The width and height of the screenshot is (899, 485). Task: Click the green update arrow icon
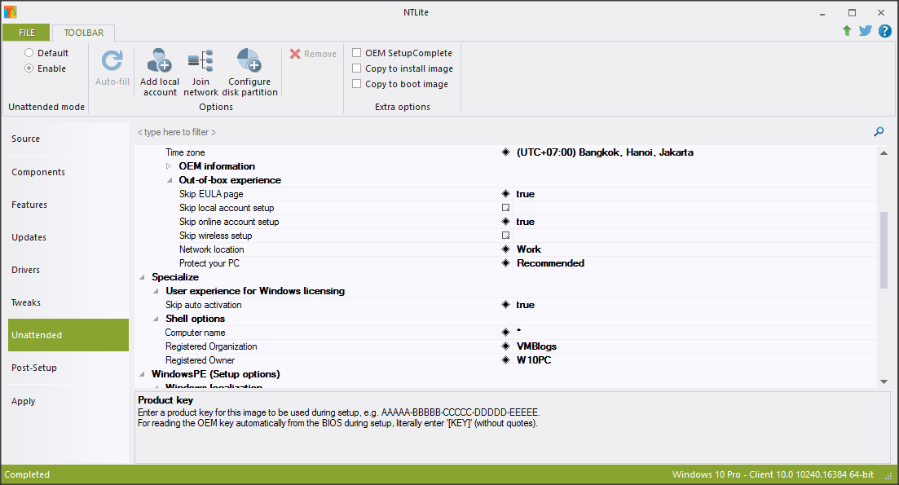tap(847, 31)
